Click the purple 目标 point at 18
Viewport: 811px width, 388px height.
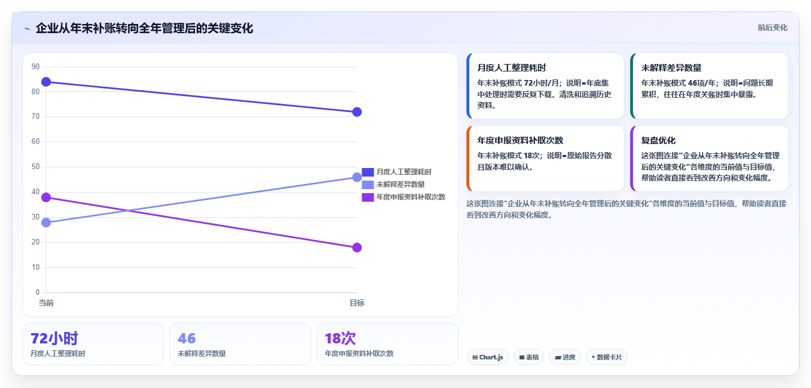pyautogui.click(x=357, y=247)
